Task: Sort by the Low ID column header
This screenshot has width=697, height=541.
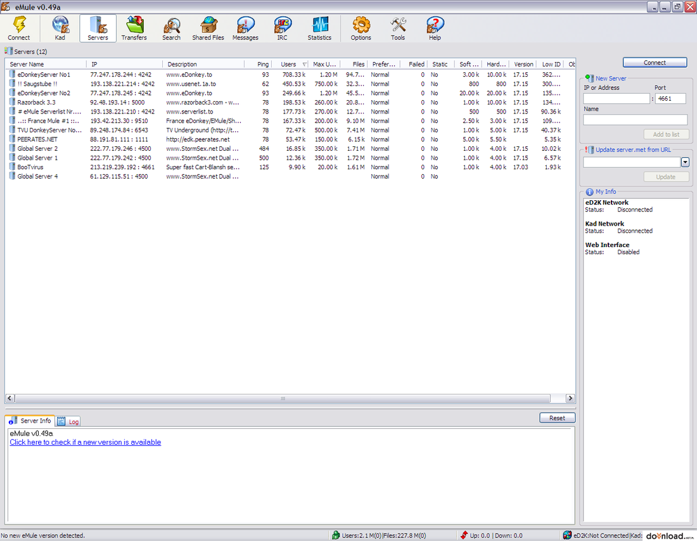Action: click(x=550, y=64)
